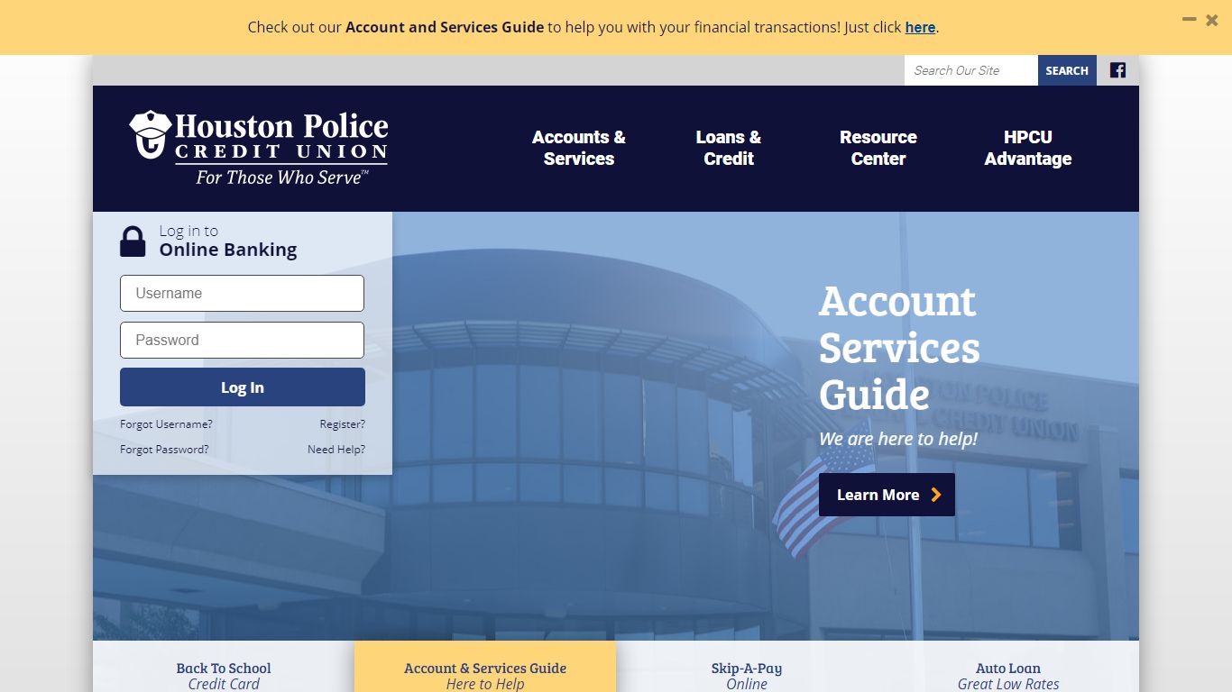Viewport: 1232px width, 692px height.
Task: Open the Register? link
Action: [x=343, y=424]
